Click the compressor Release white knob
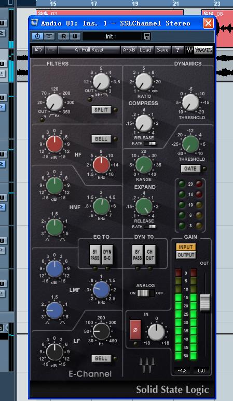The image size is (233, 401). coord(144,123)
